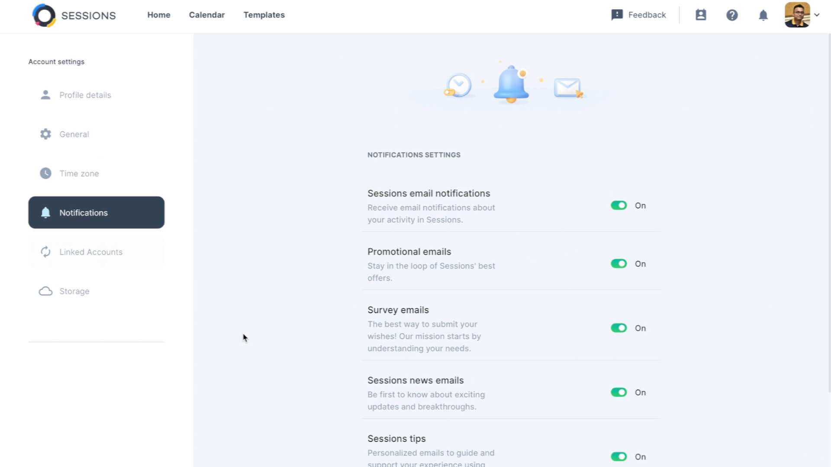831x467 pixels.
Task: Turn off Promotional emails toggle
Action: [x=618, y=264]
